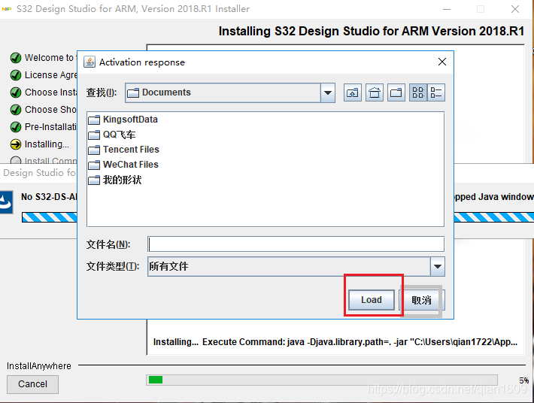The height and width of the screenshot is (403, 534).
Task: Switch to List view icon
Action: [418, 92]
